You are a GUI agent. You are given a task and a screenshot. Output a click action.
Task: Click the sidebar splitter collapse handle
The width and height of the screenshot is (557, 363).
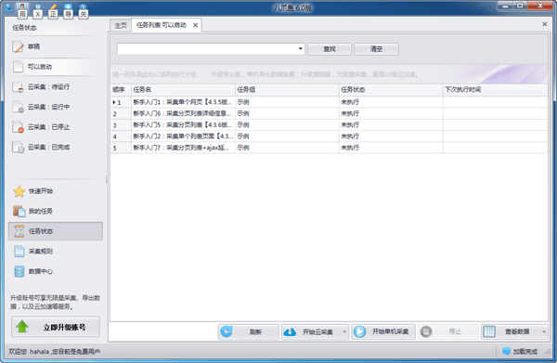pyautogui.click(x=106, y=180)
